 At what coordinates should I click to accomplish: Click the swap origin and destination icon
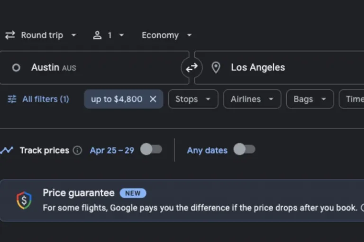[191, 68]
